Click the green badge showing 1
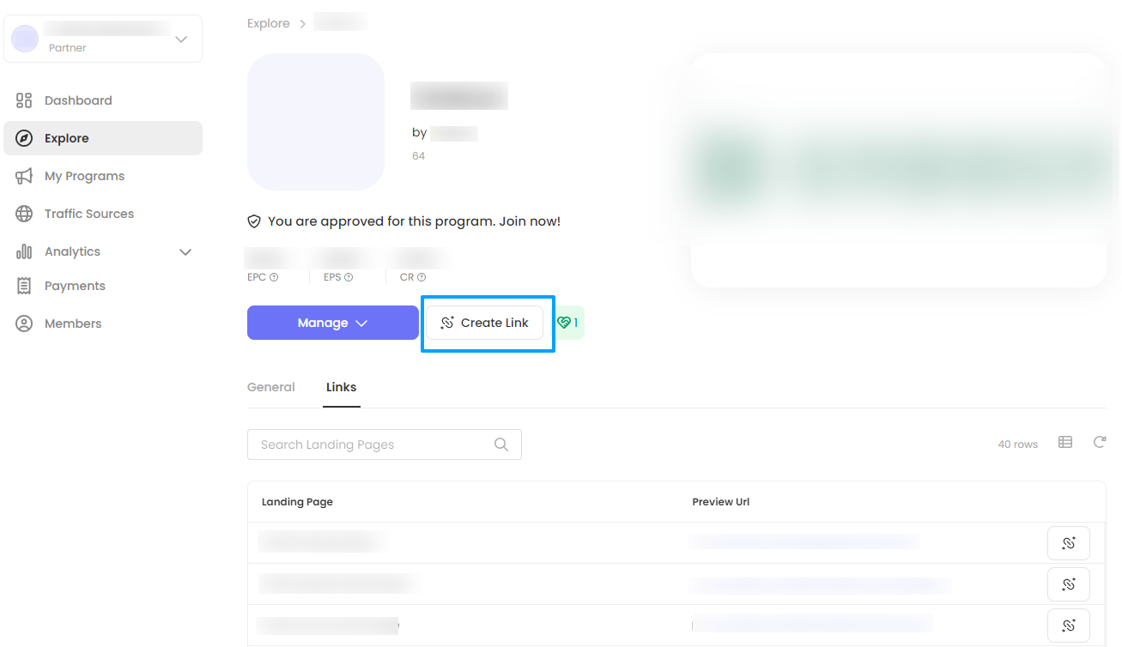This screenshot has width=1122, height=647. (x=568, y=323)
